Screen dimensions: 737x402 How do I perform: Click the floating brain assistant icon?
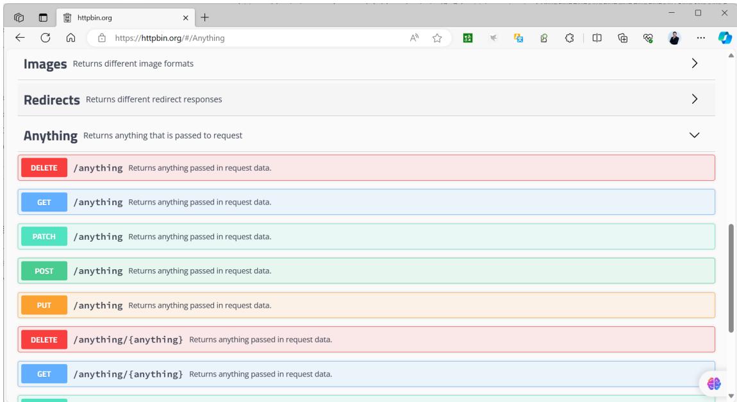[x=713, y=383]
